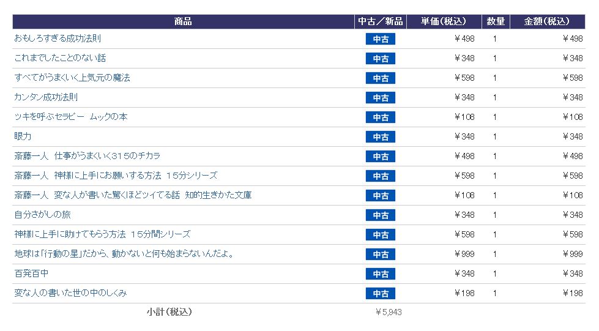599x331 pixels.
Task: Select the ￥999 unit price
Action: (464, 254)
